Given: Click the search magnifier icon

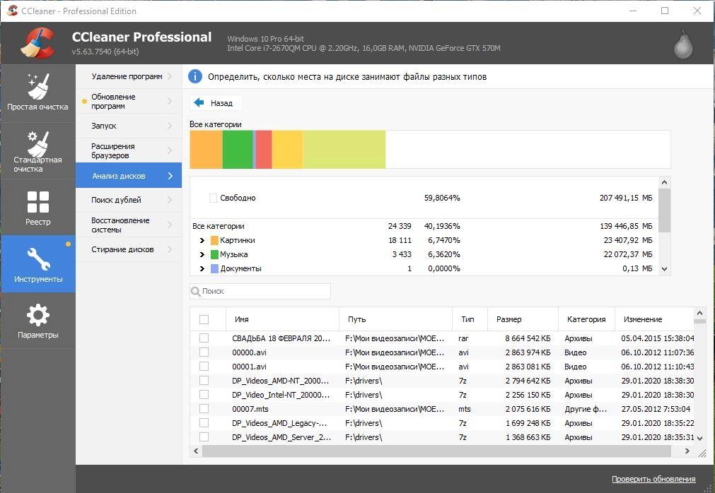Looking at the screenshot, I should coord(196,291).
